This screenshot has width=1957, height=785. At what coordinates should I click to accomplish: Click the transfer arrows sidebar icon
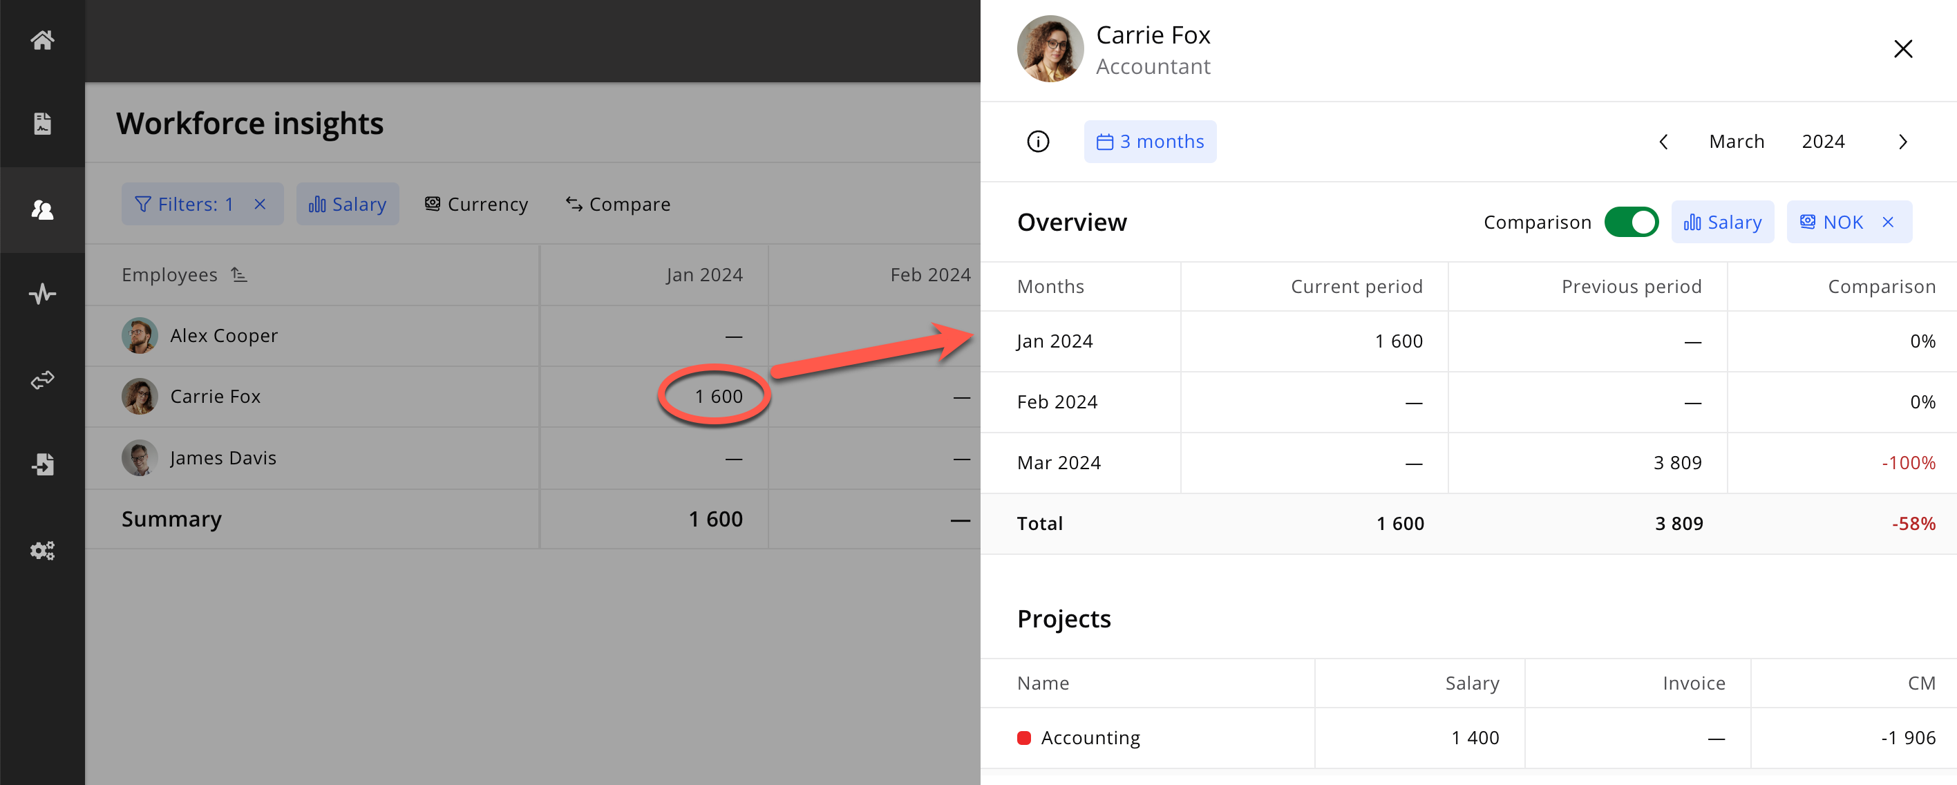(43, 379)
